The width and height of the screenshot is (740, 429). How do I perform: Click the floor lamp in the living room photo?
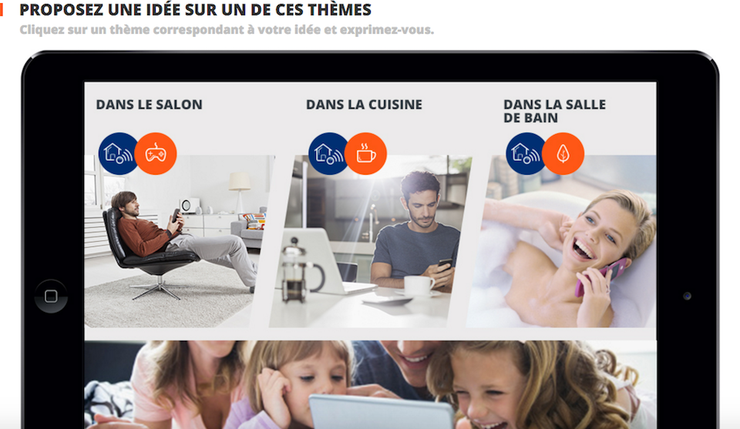[x=240, y=193]
